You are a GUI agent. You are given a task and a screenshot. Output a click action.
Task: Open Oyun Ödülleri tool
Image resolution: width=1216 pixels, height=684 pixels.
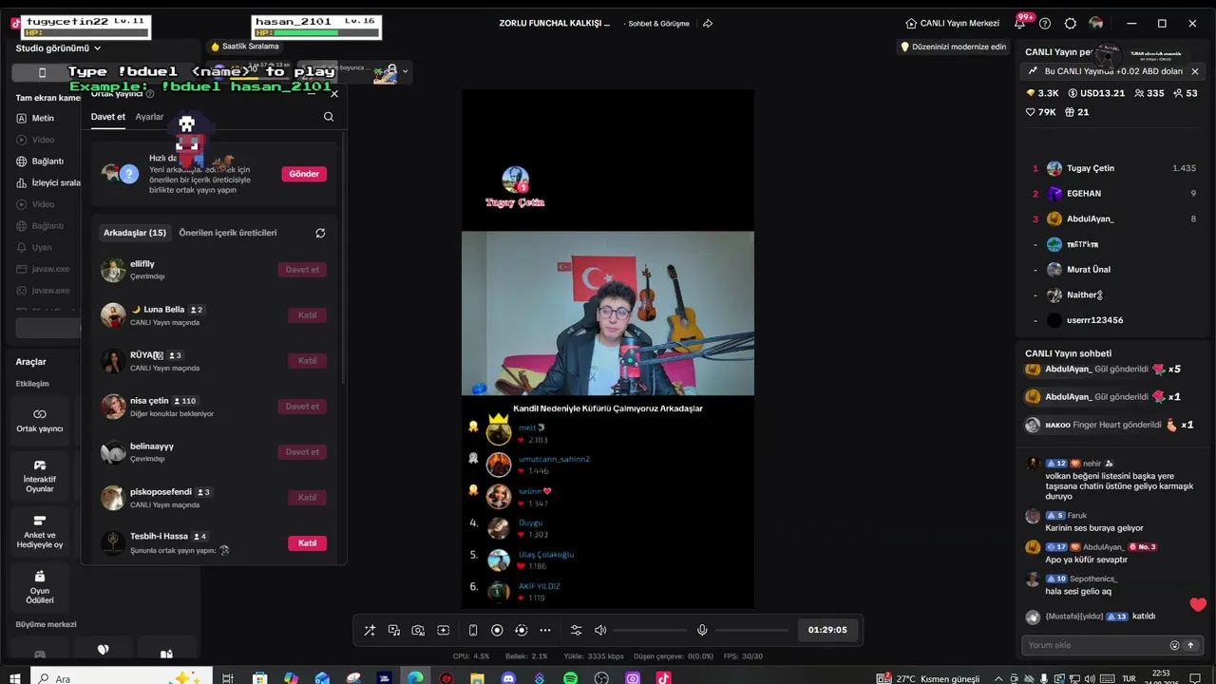pyautogui.click(x=40, y=586)
